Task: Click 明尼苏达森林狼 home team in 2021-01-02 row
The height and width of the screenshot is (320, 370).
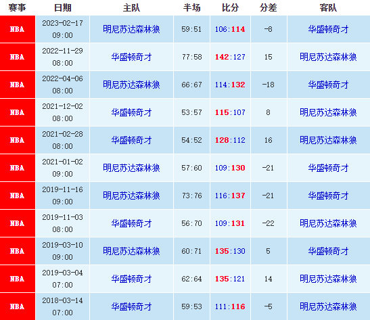Action: point(131,168)
